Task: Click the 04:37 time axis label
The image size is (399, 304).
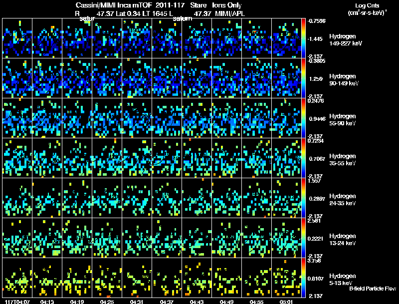Action: [x=167, y=302]
